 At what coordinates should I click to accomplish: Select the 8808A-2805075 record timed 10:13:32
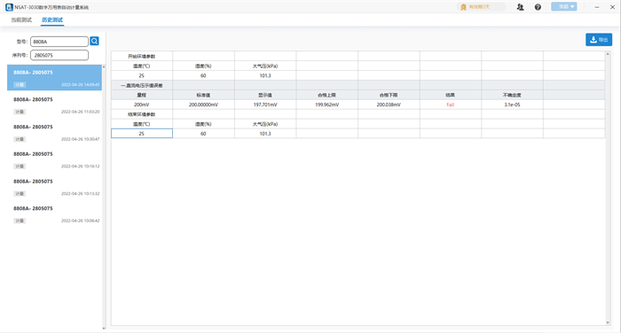(55, 187)
